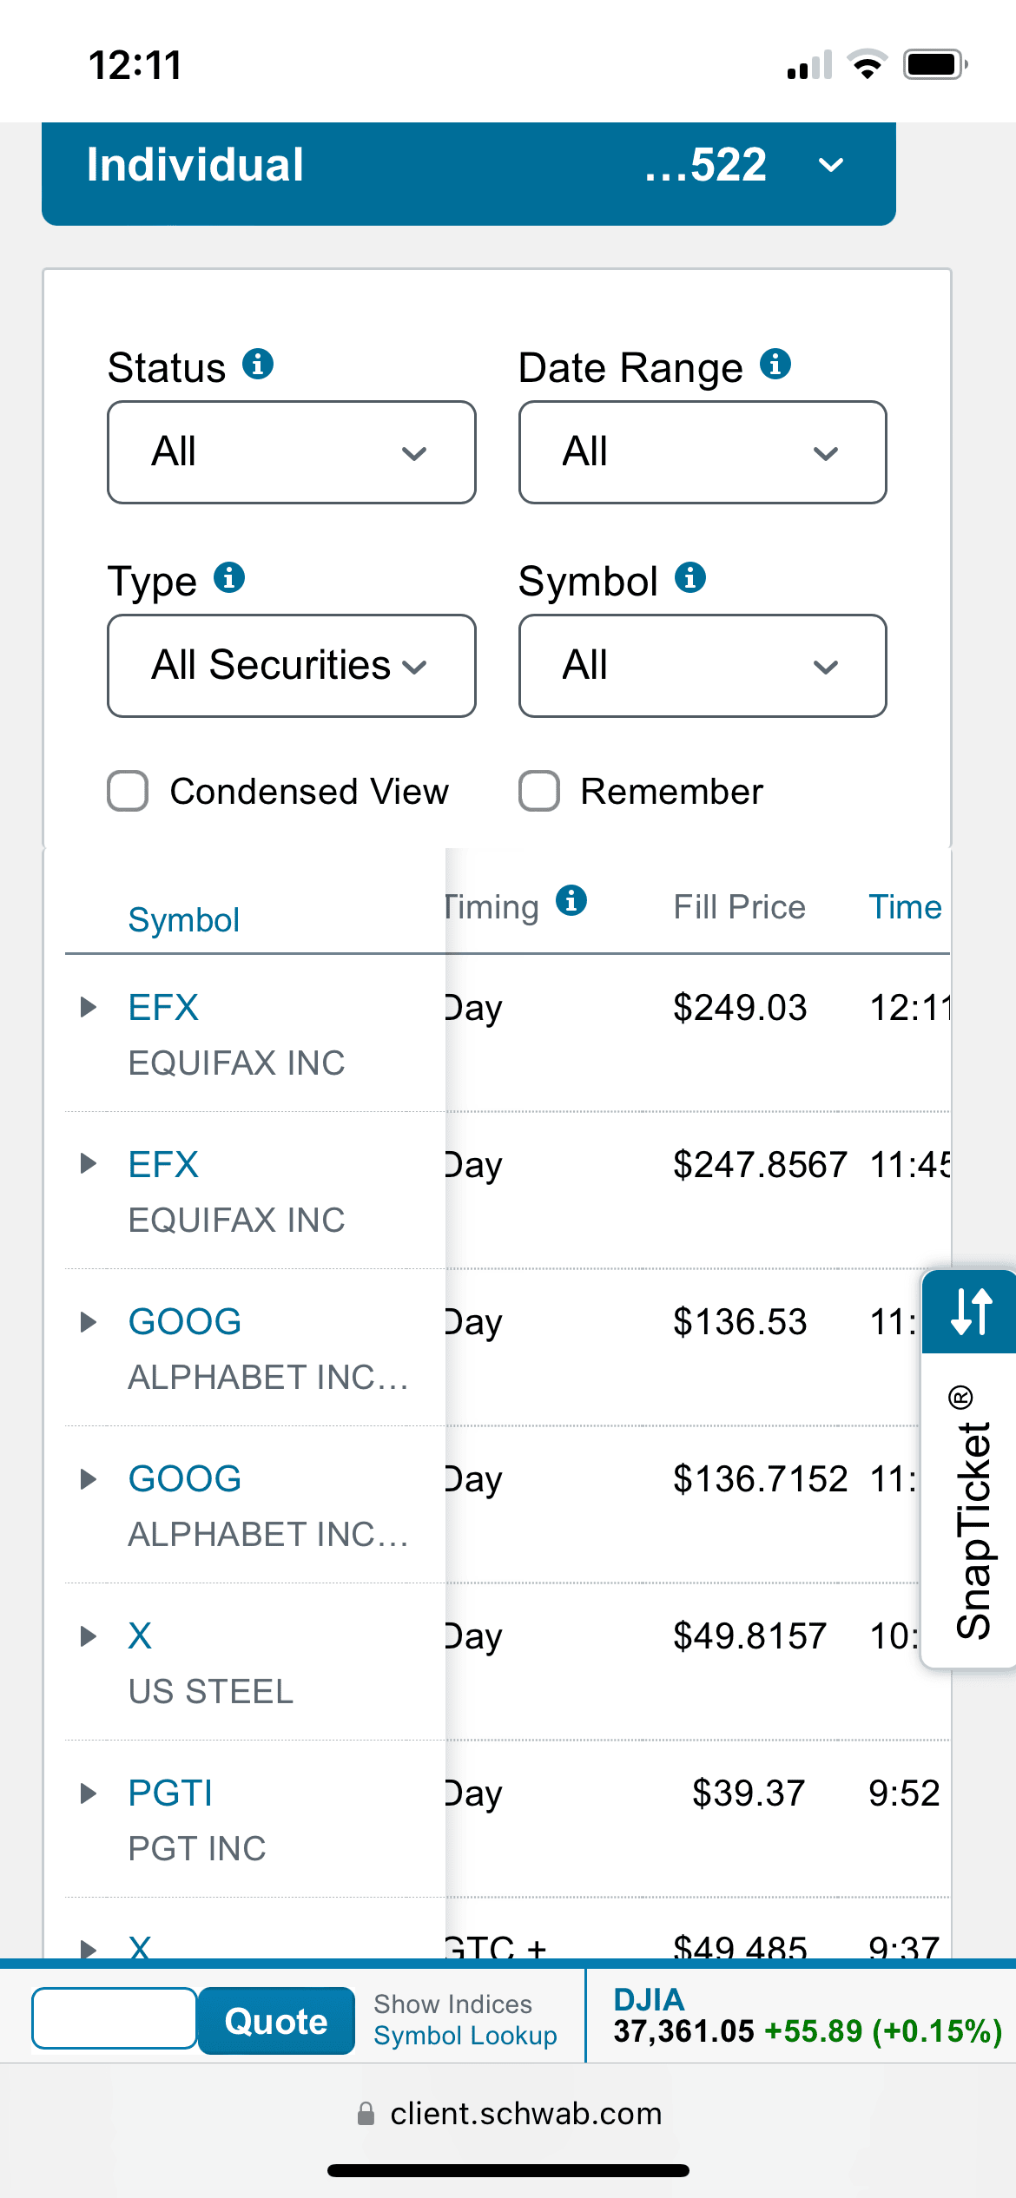Check the Remember checkbox
Viewport: 1016px width, 2198px height.
(x=539, y=791)
